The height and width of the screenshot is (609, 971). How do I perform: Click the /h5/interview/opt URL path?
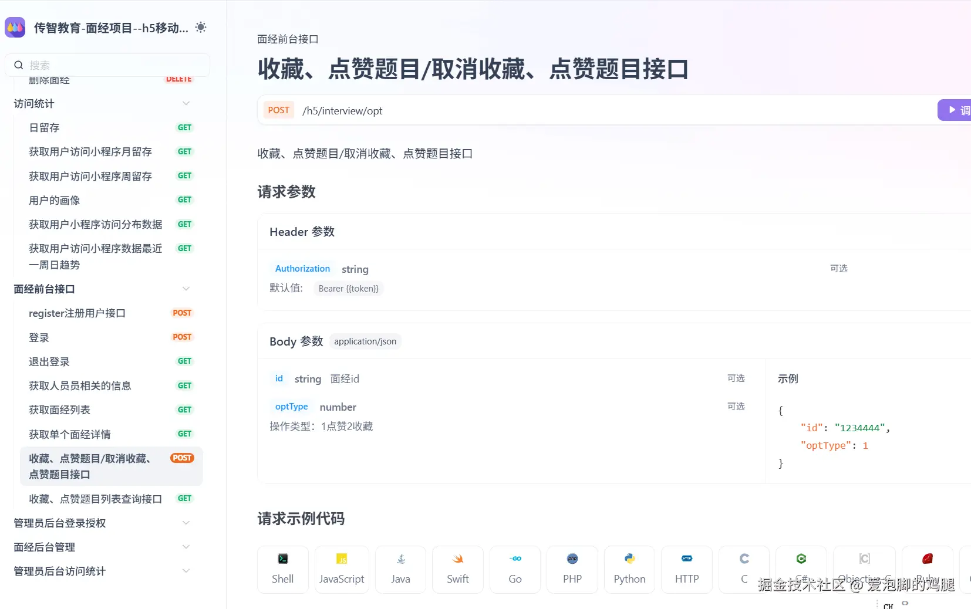tap(342, 111)
